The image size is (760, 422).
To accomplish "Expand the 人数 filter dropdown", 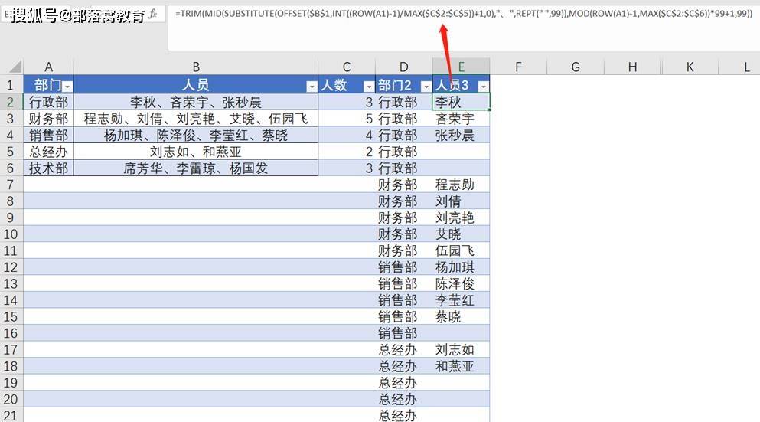I will (368, 86).
